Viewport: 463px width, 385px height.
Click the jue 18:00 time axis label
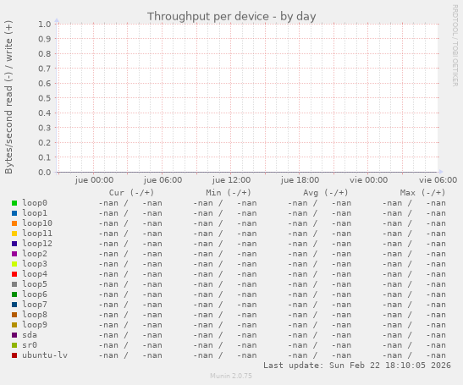coord(300,180)
